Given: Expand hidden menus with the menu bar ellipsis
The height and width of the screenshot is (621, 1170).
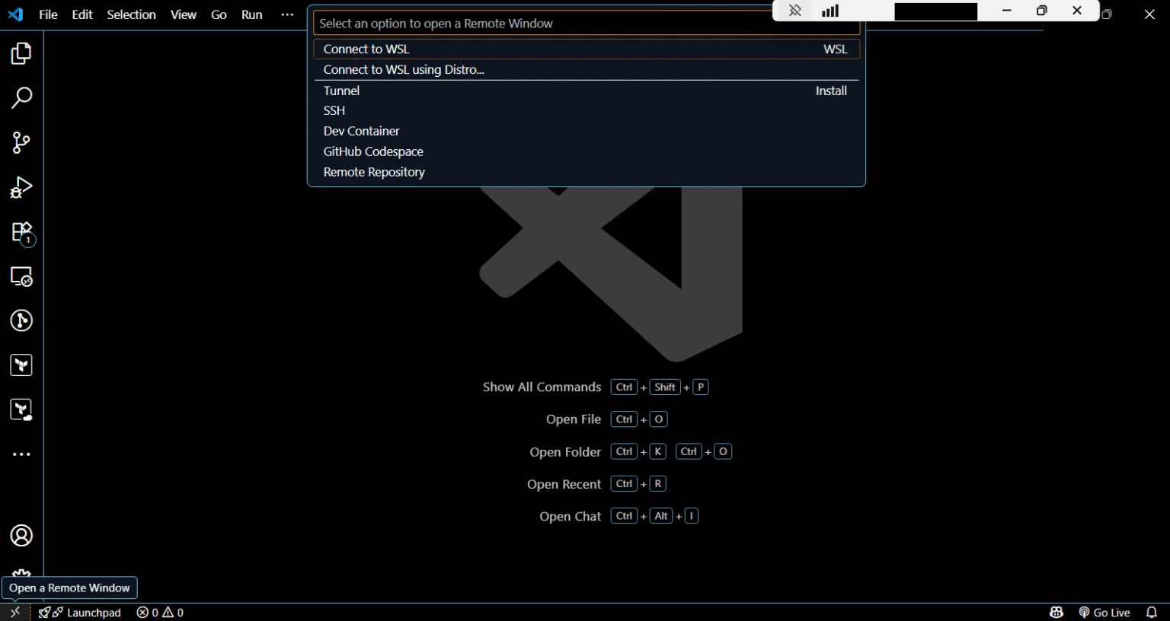Looking at the screenshot, I should click(287, 14).
